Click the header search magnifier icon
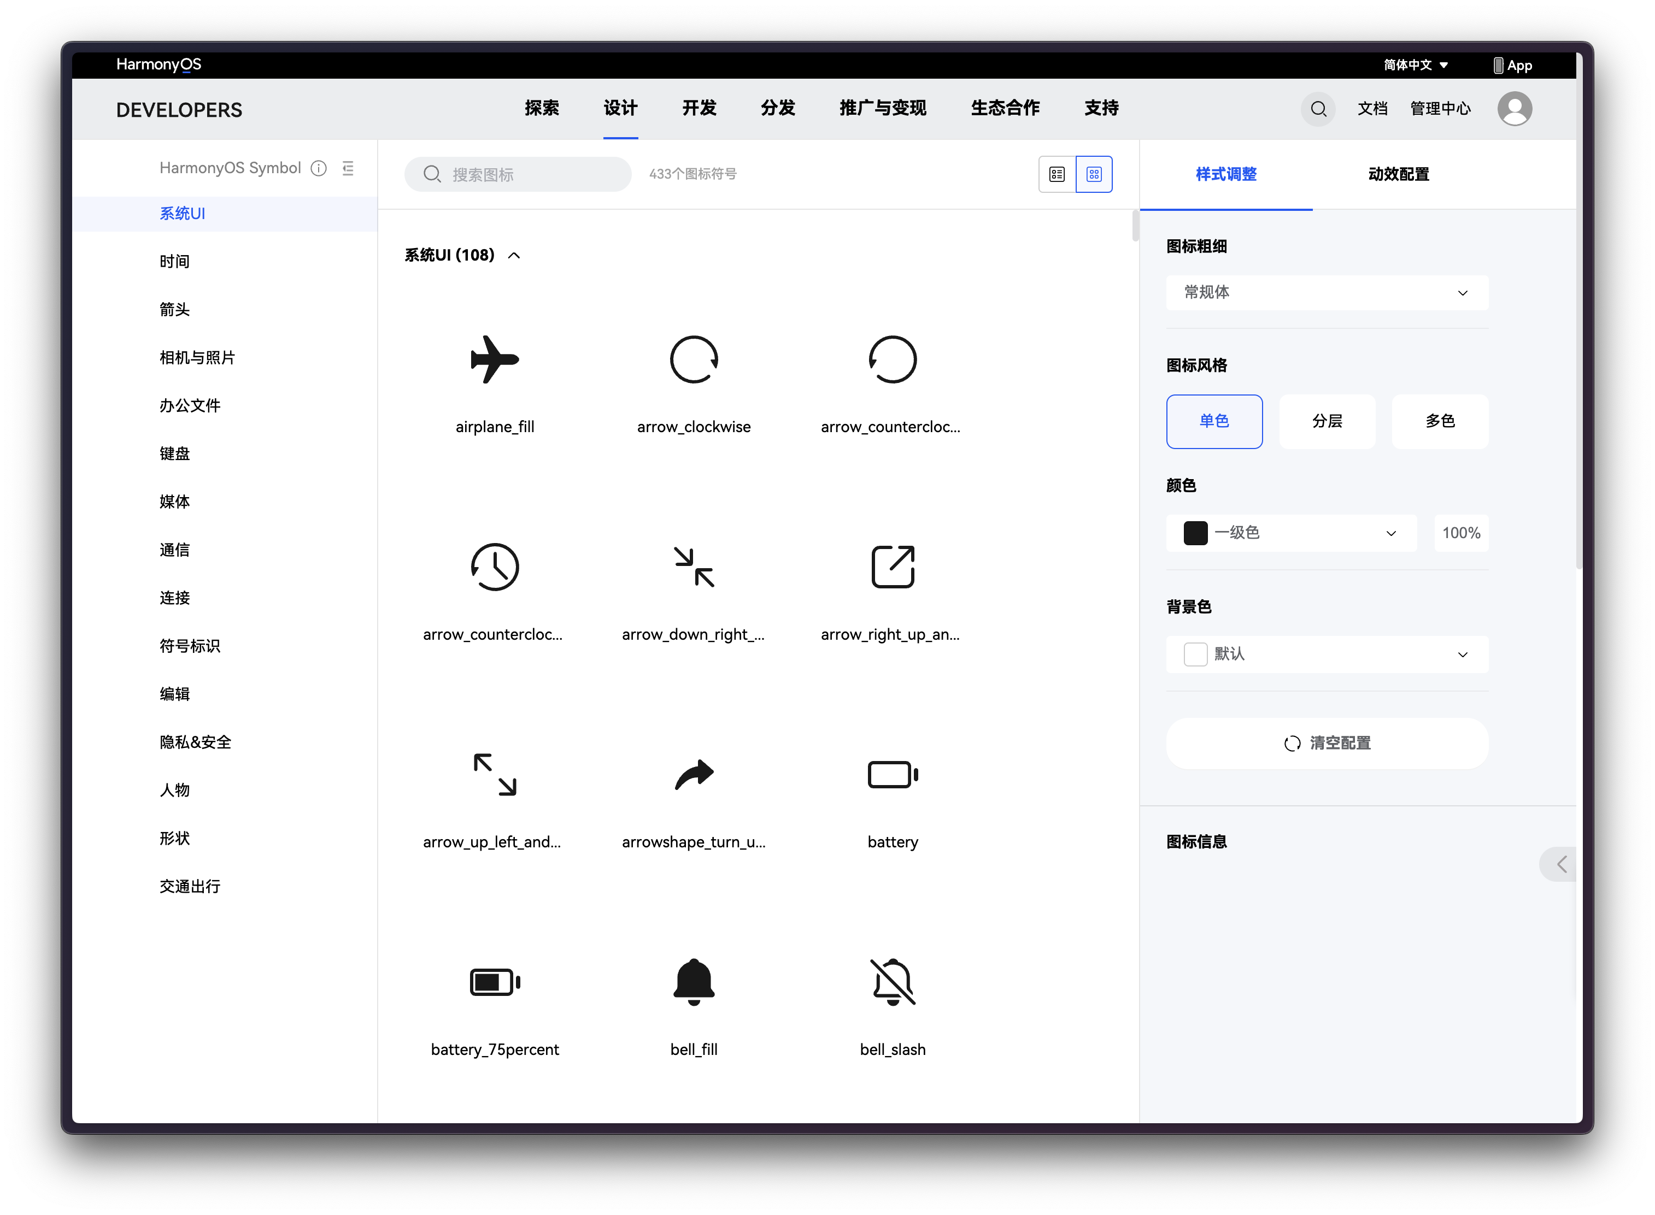 [1318, 109]
